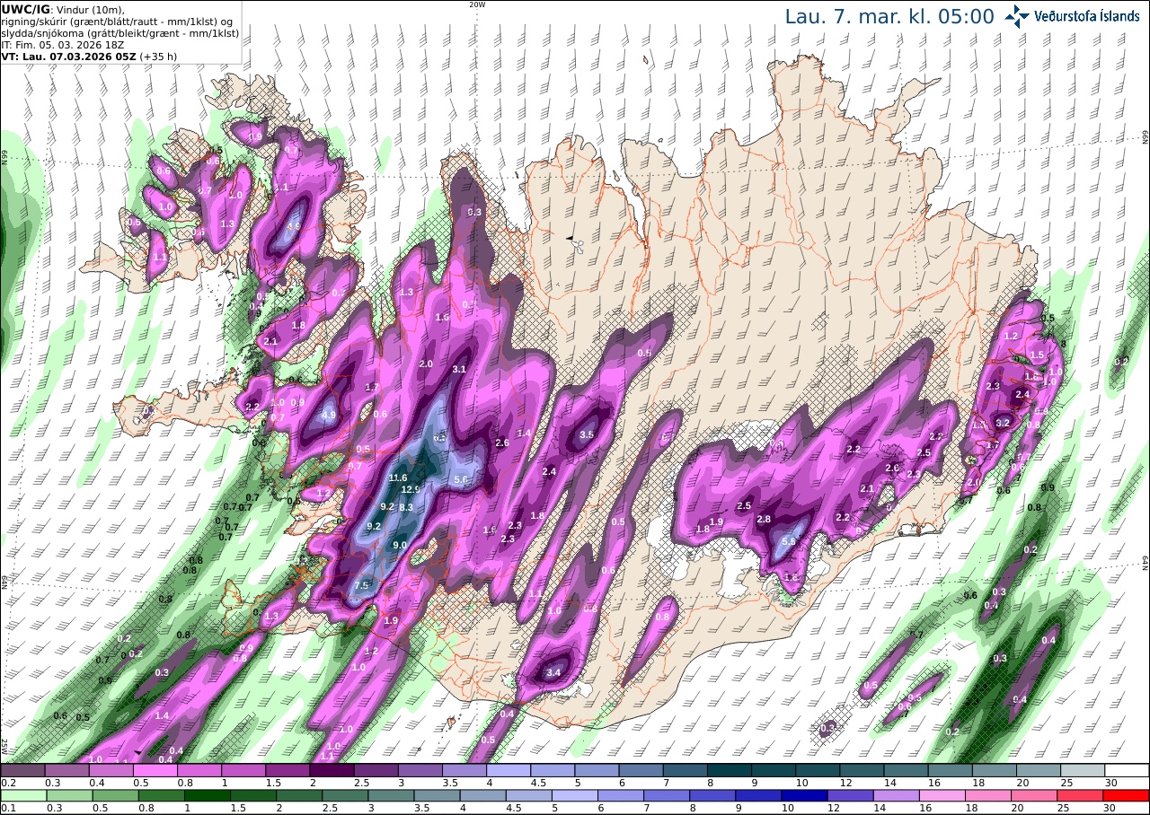Select lower legend blue swatch starting at 7
This screenshot has width=1150, height=815.
[x=667, y=795]
